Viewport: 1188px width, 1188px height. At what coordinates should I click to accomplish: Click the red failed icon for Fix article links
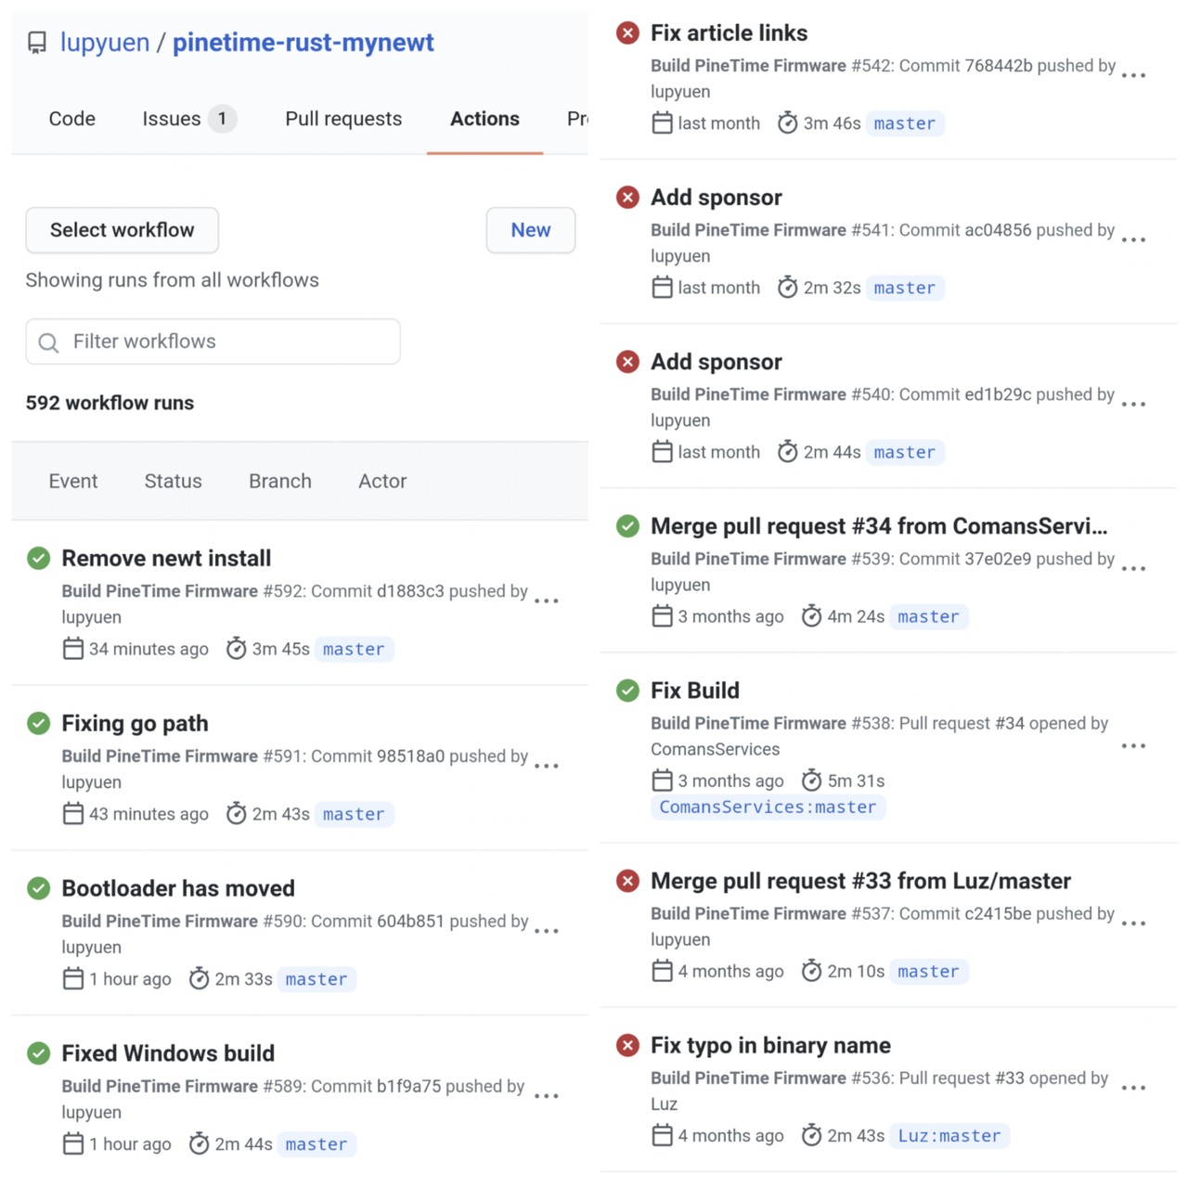tap(628, 33)
